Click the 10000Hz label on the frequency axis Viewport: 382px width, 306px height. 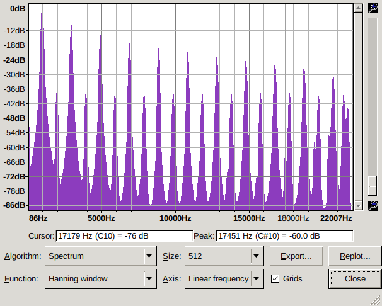(x=175, y=218)
